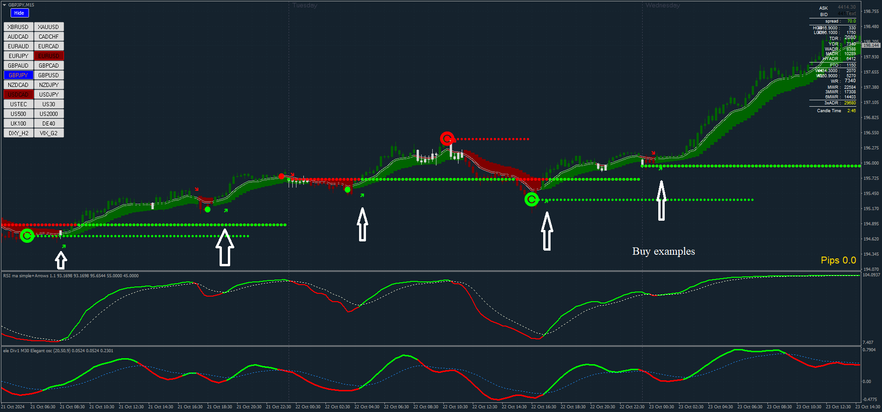Click the solid green dot near 21 Oct 18:30
The height and width of the screenshot is (412, 882).
click(208, 210)
